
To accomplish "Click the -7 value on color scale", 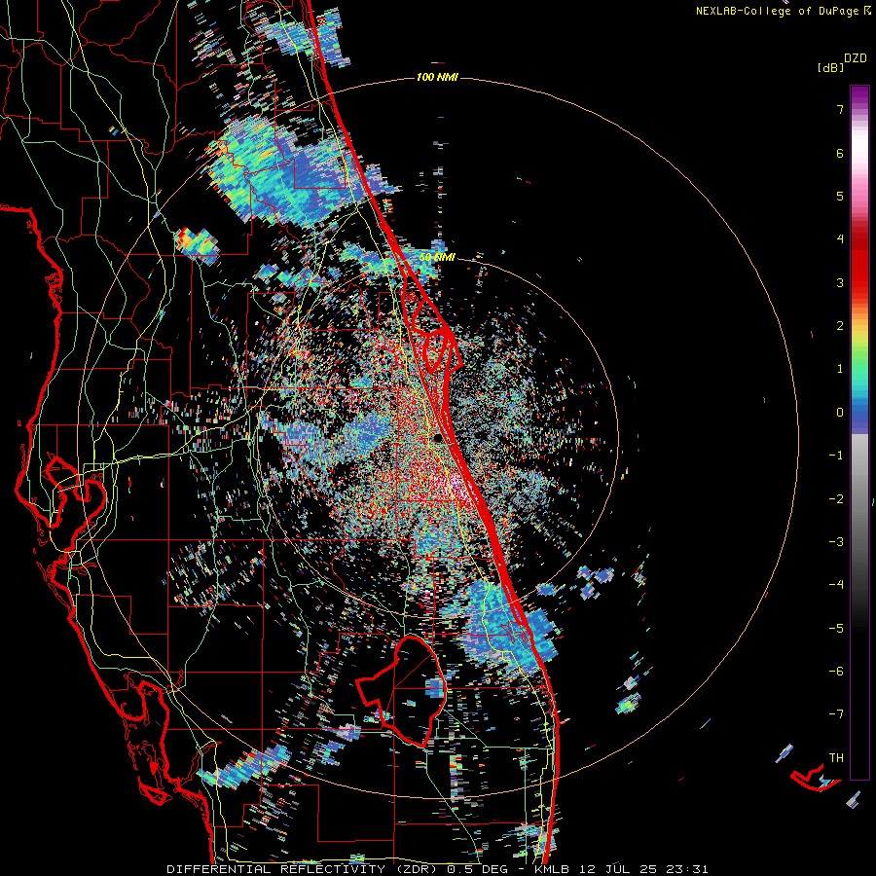I will pyautogui.click(x=836, y=714).
